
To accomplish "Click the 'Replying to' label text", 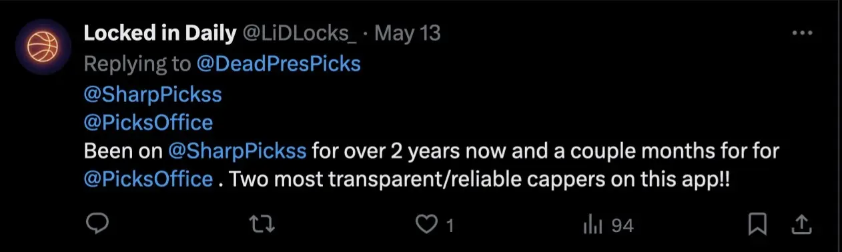I will [138, 63].
